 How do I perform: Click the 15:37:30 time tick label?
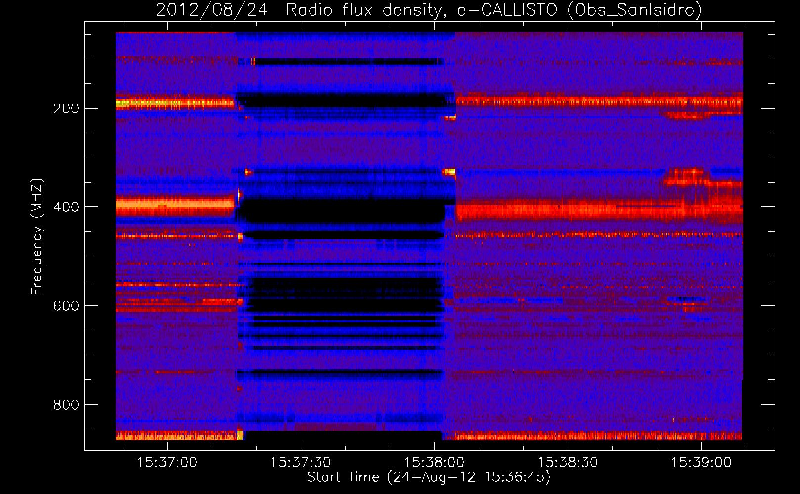tap(301, 462)
